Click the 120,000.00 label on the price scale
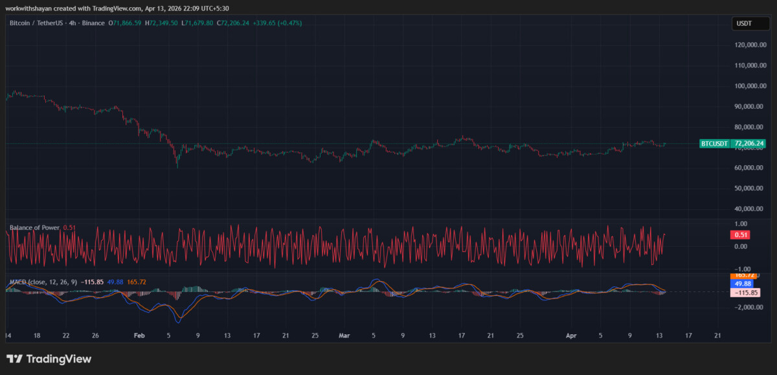The width and height of the screenshot is (777, 375). click(750, 45)
